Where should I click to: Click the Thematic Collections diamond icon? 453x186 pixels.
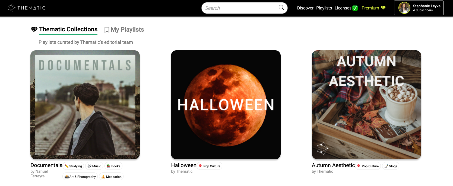pyautogui.click(x=34, y=29)
